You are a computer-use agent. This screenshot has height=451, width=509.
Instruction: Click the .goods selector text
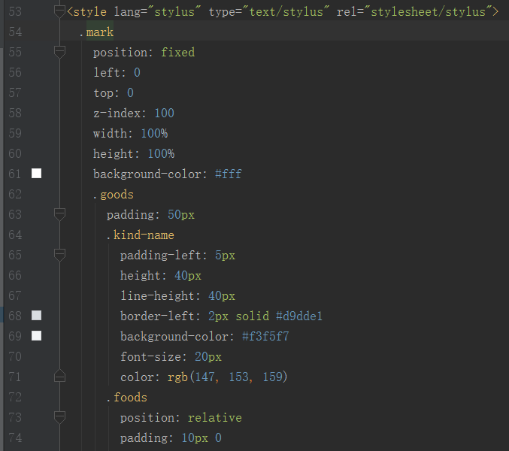point(114,195)
